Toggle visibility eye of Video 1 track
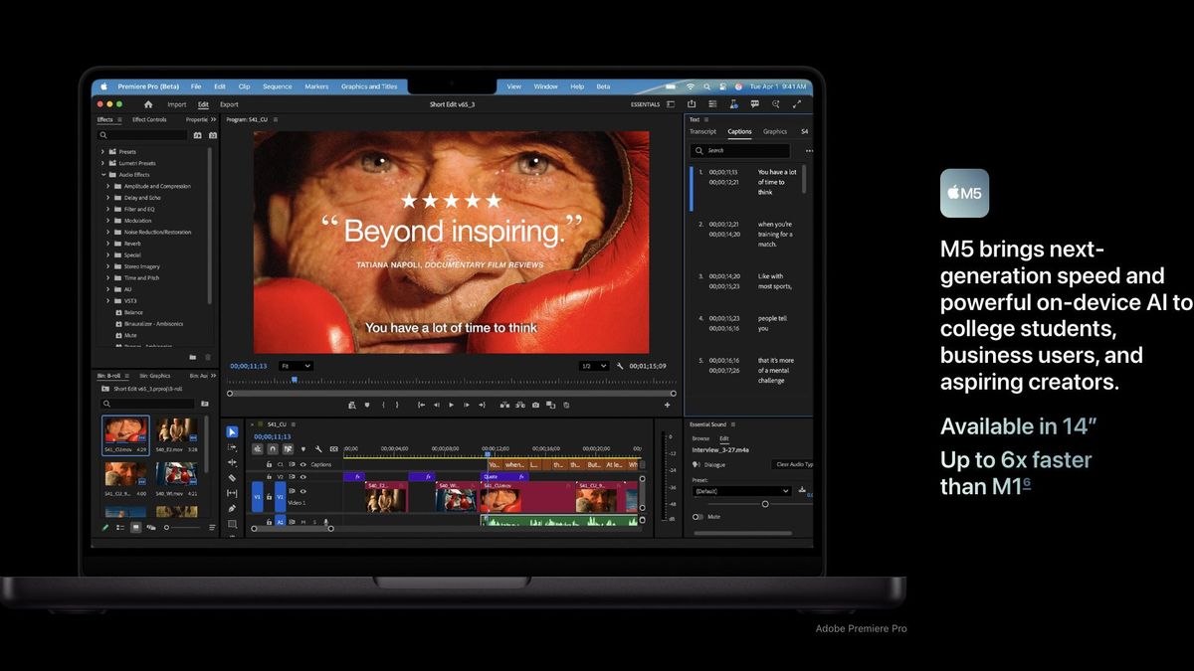The image size is (1194, 671). (303, 491)
